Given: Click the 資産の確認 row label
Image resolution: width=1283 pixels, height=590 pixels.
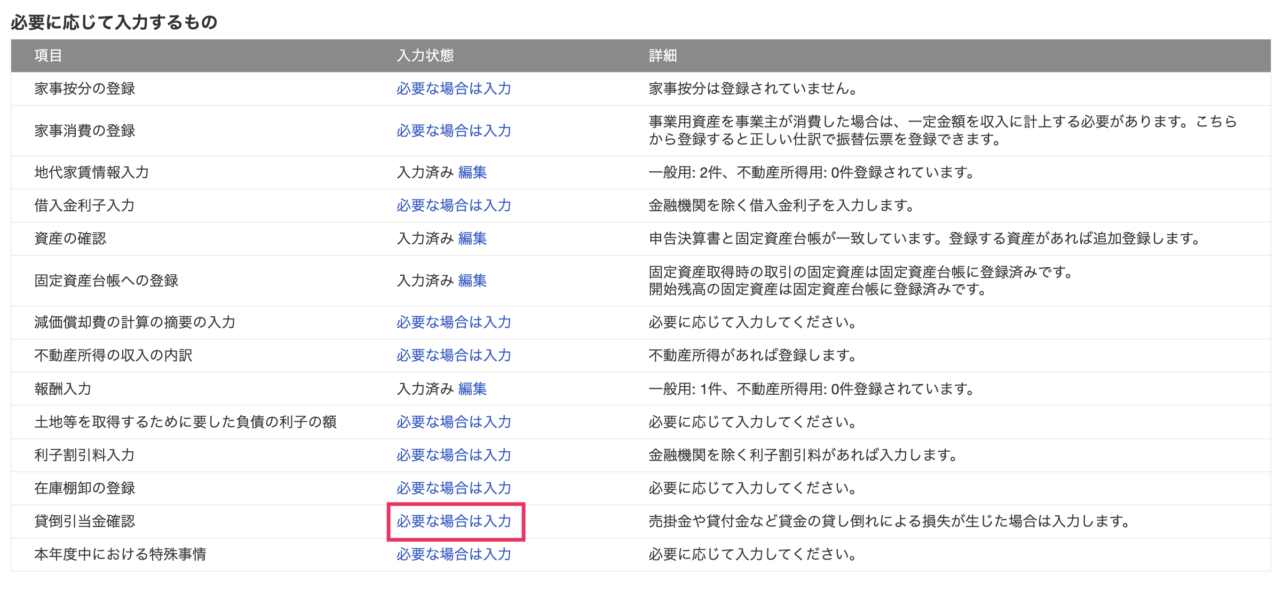Looking at the screenshot, I should pos(70,238).
